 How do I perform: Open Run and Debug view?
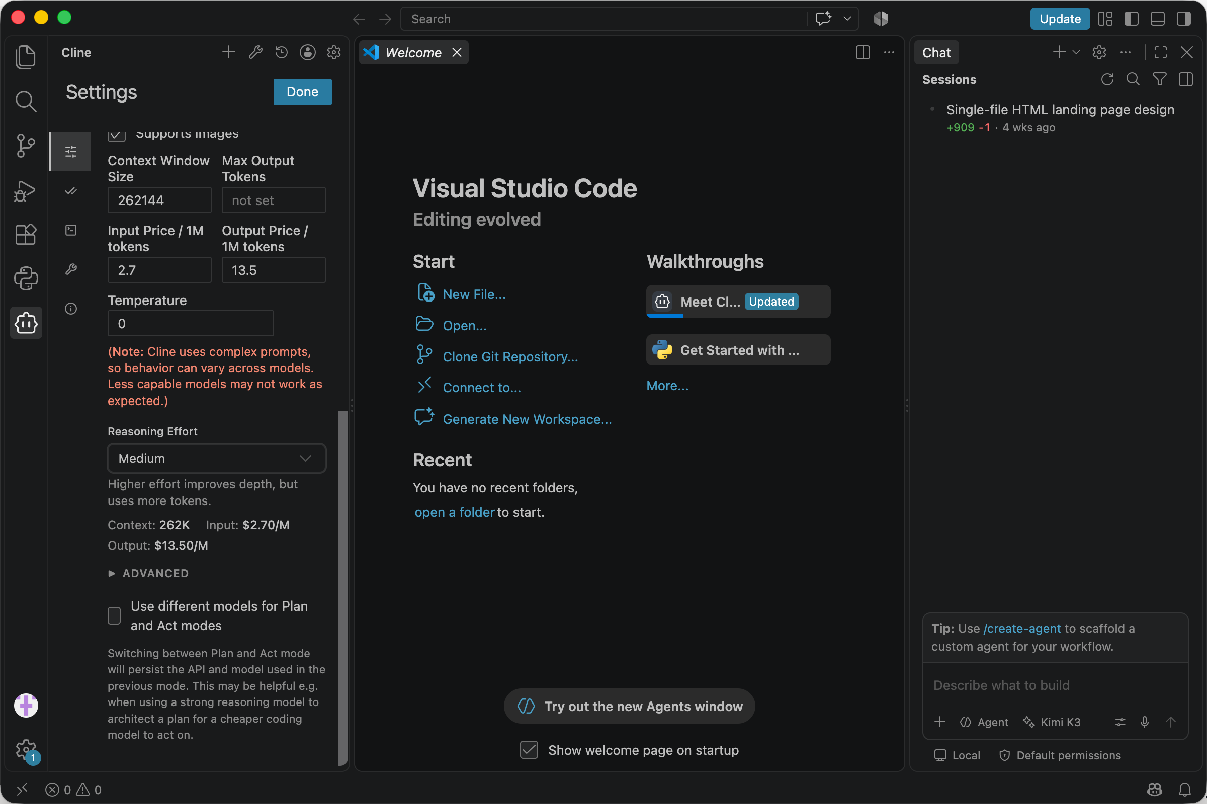tap(26, 191)
